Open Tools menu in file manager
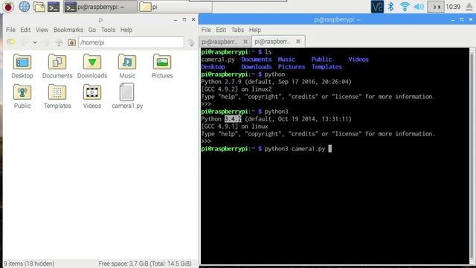This screenshot has height=268, width=476. point(108,30)
